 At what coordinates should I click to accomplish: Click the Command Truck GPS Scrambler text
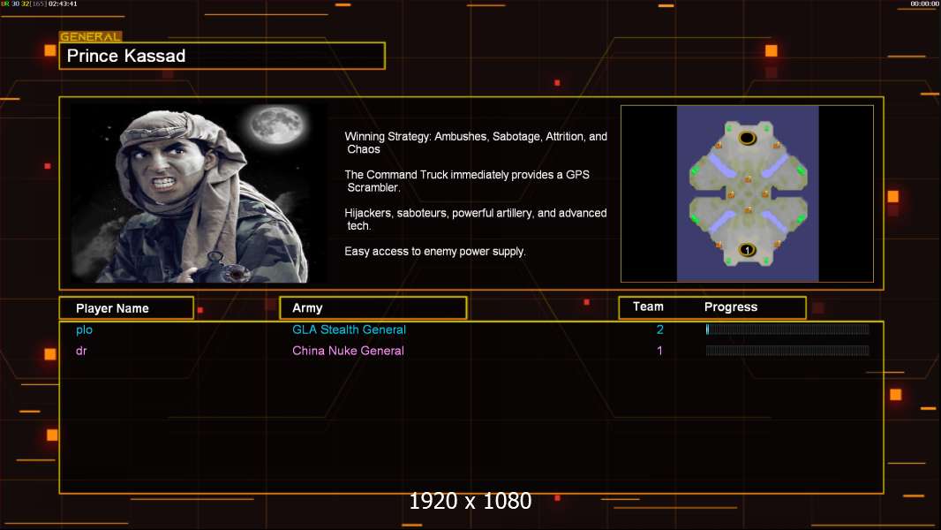click(467, 181)
